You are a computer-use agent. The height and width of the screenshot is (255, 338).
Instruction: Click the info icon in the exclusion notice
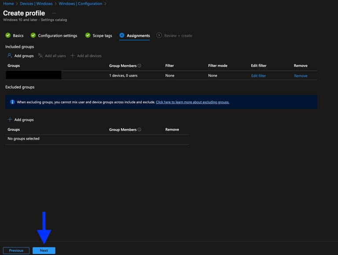12,102
